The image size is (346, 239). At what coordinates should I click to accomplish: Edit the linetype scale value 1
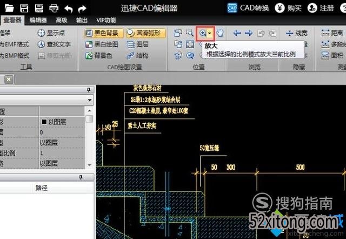click(x=62, y=153)
